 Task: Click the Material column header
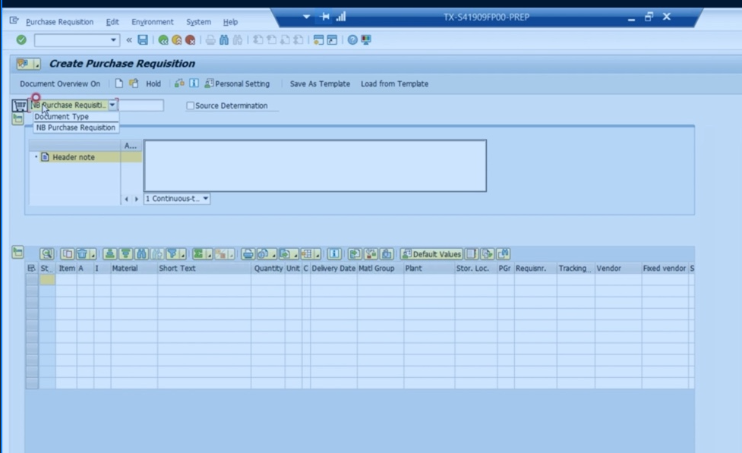pyautogui.click(x=134, y=268)
